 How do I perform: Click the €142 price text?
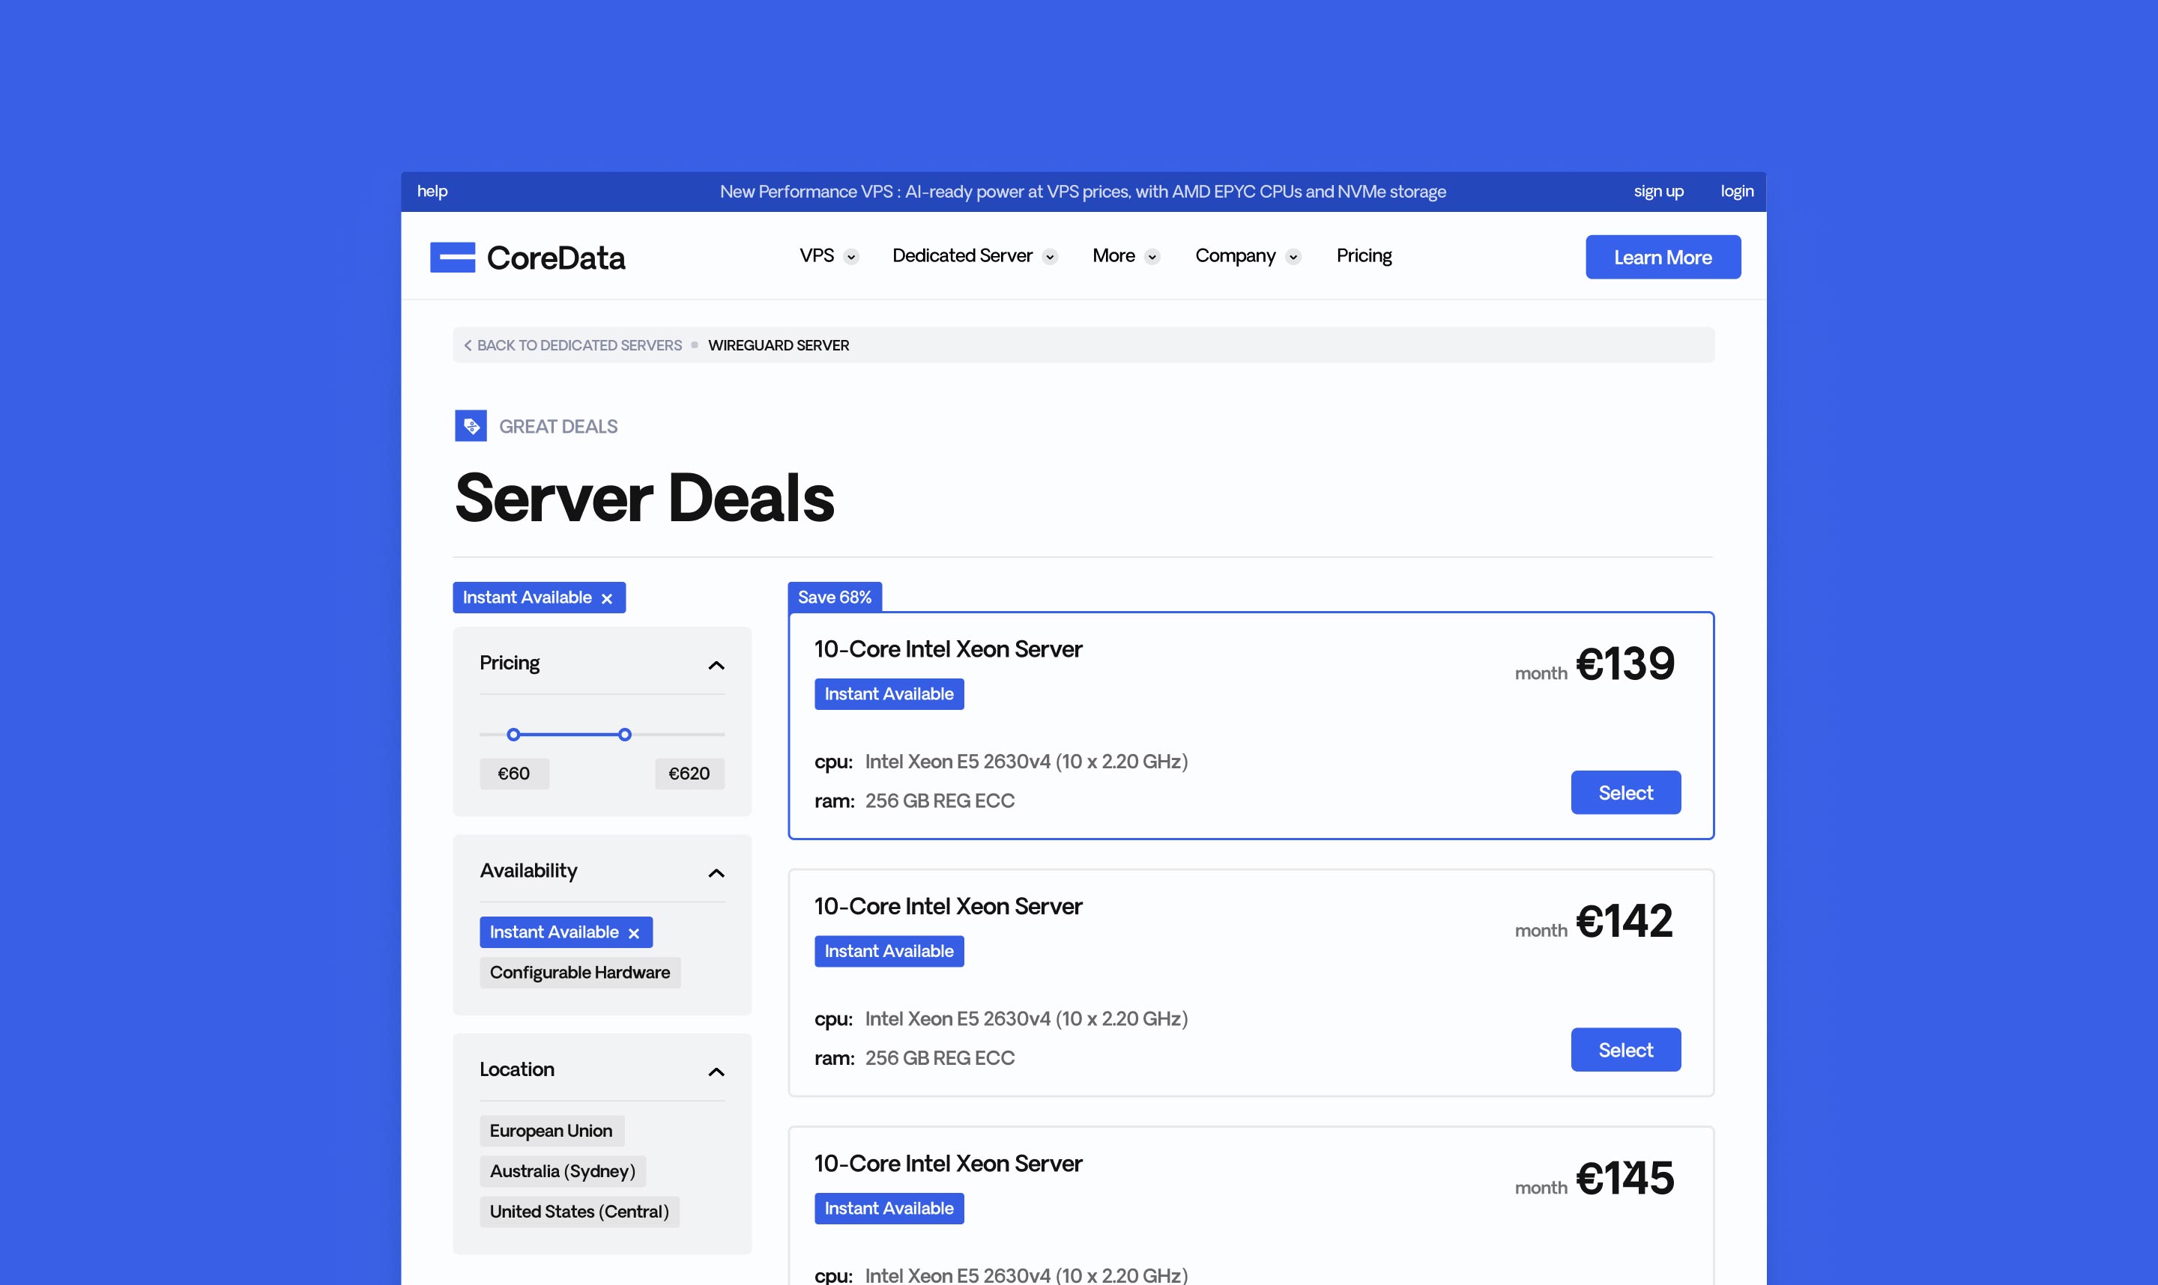1624,921
